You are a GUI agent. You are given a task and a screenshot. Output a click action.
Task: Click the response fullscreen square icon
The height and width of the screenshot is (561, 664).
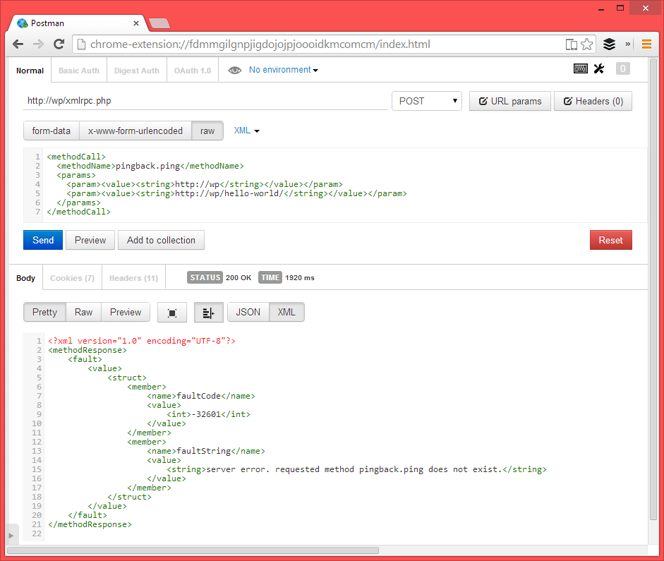[x=172, y=313]
